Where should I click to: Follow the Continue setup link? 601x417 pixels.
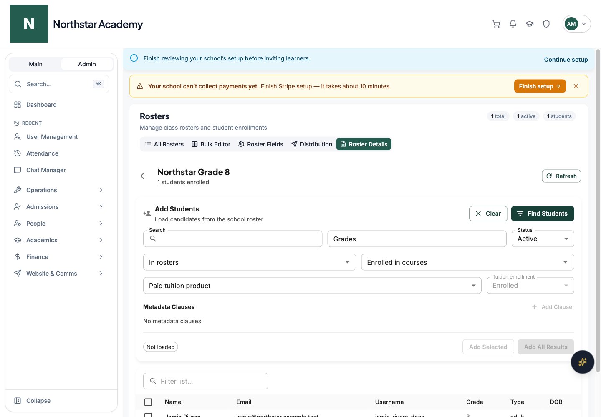pos(566,60)
